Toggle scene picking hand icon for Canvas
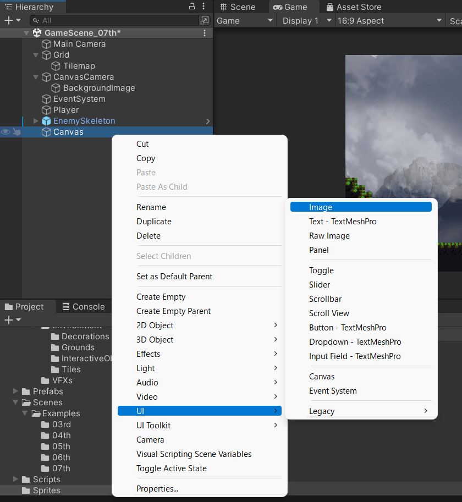Viewport: 462px width, 502px height. click(x=16, y=132)
